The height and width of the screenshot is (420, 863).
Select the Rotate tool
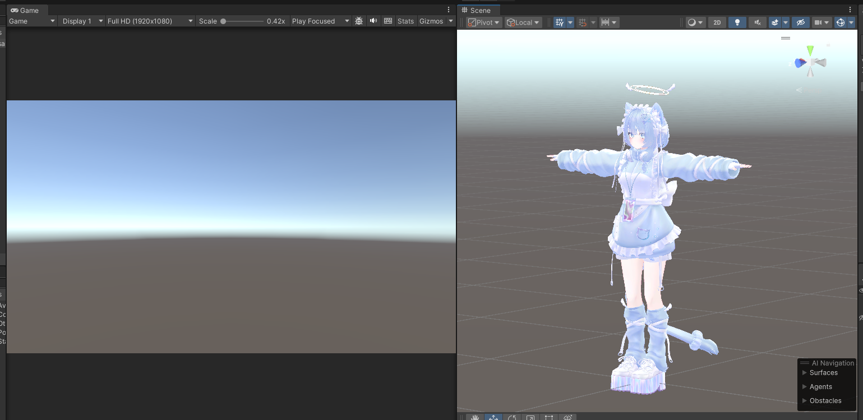[512, 417]
